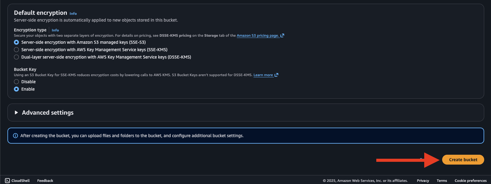Open Feedback in the footer bar
Viewport: 491px width, 184px height.
click(x=45, y=181)
